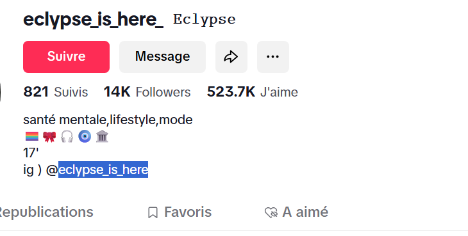Click the eclypse_is_here_ username heading
The width and height of the screenshot is (468, 236).
pos(93,20)
